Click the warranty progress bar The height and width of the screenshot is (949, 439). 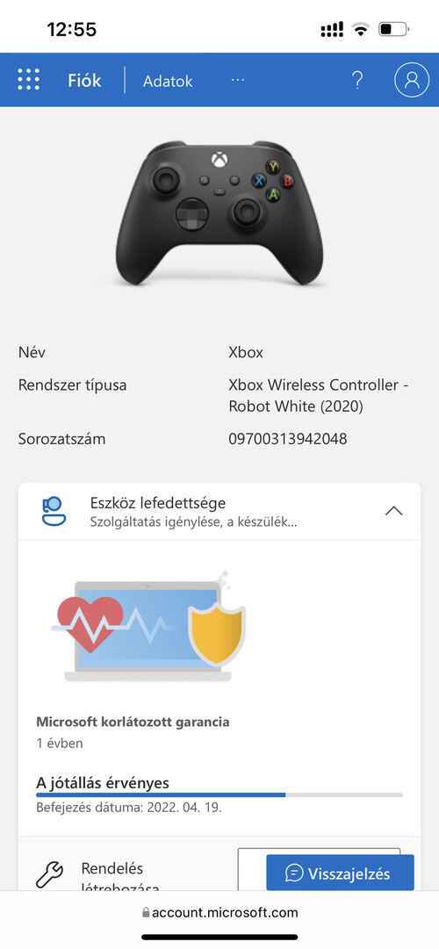pyautogui.click(x=219, y=794)
